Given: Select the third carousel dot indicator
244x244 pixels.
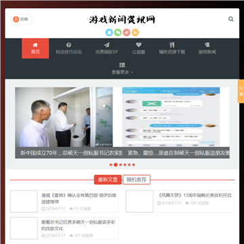Looking at the screenshot, I should (x=121, y=165).
